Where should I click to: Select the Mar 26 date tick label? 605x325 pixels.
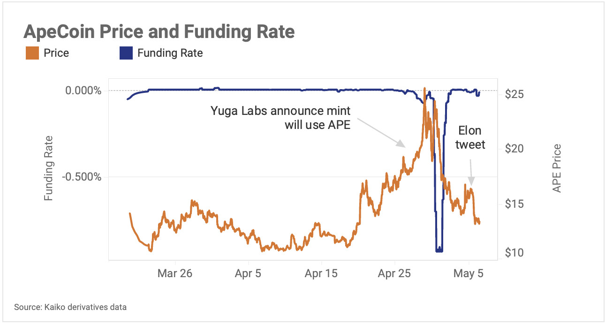(175, 273)
